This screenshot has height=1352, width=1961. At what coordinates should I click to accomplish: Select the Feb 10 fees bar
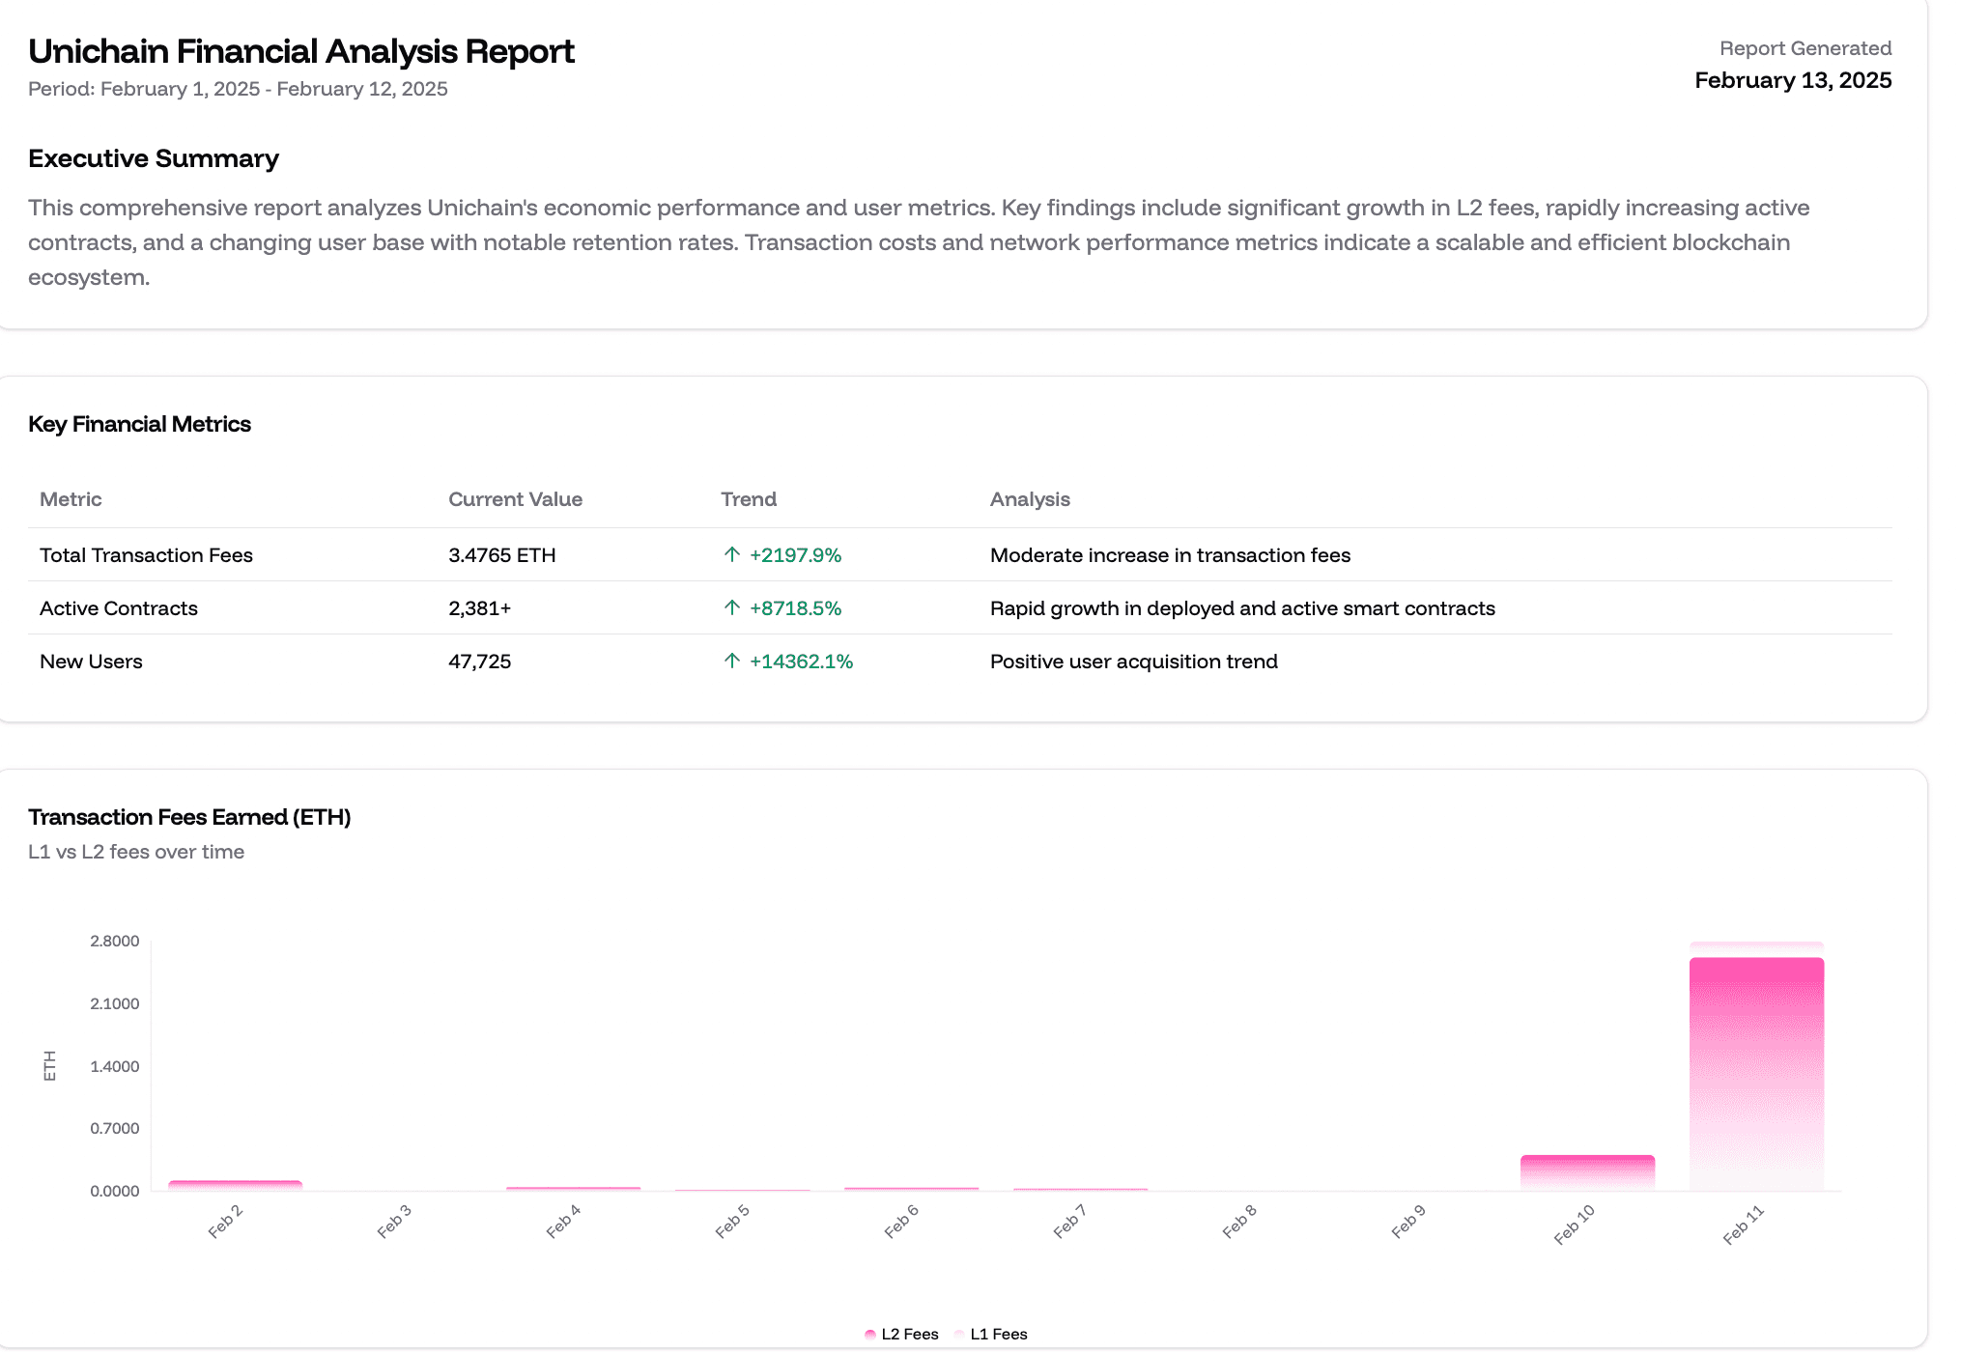click(1587, 1172)
